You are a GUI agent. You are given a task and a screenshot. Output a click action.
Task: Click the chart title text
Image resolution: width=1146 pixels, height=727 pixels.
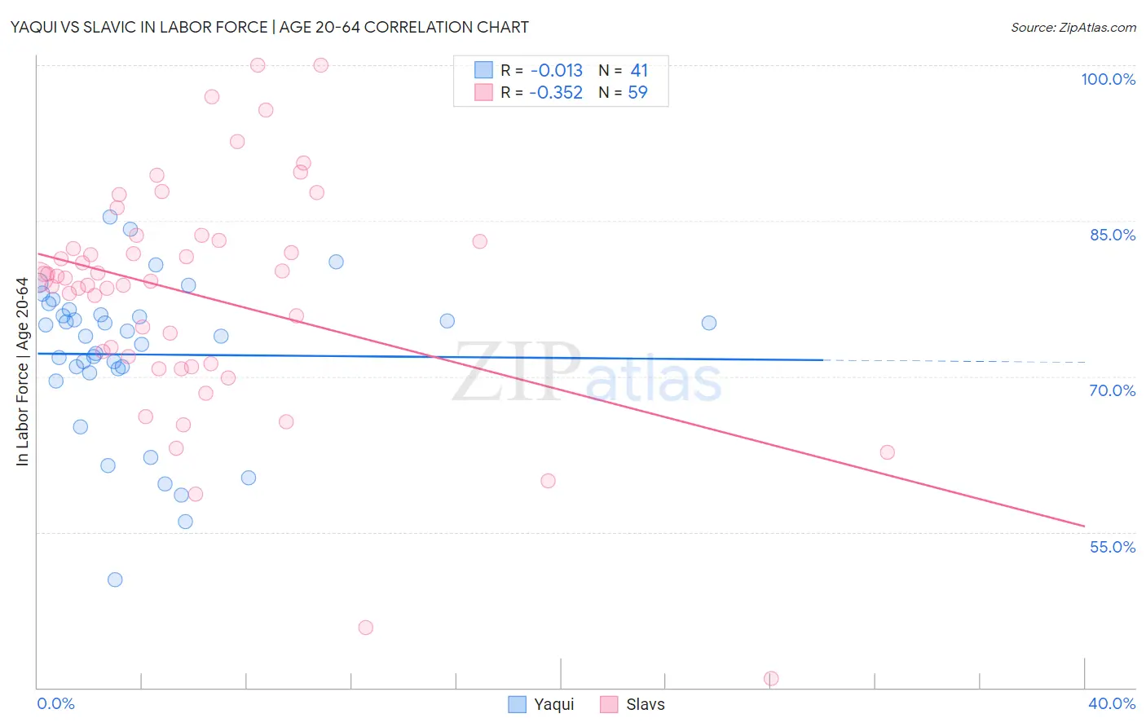tap(269, 27)
